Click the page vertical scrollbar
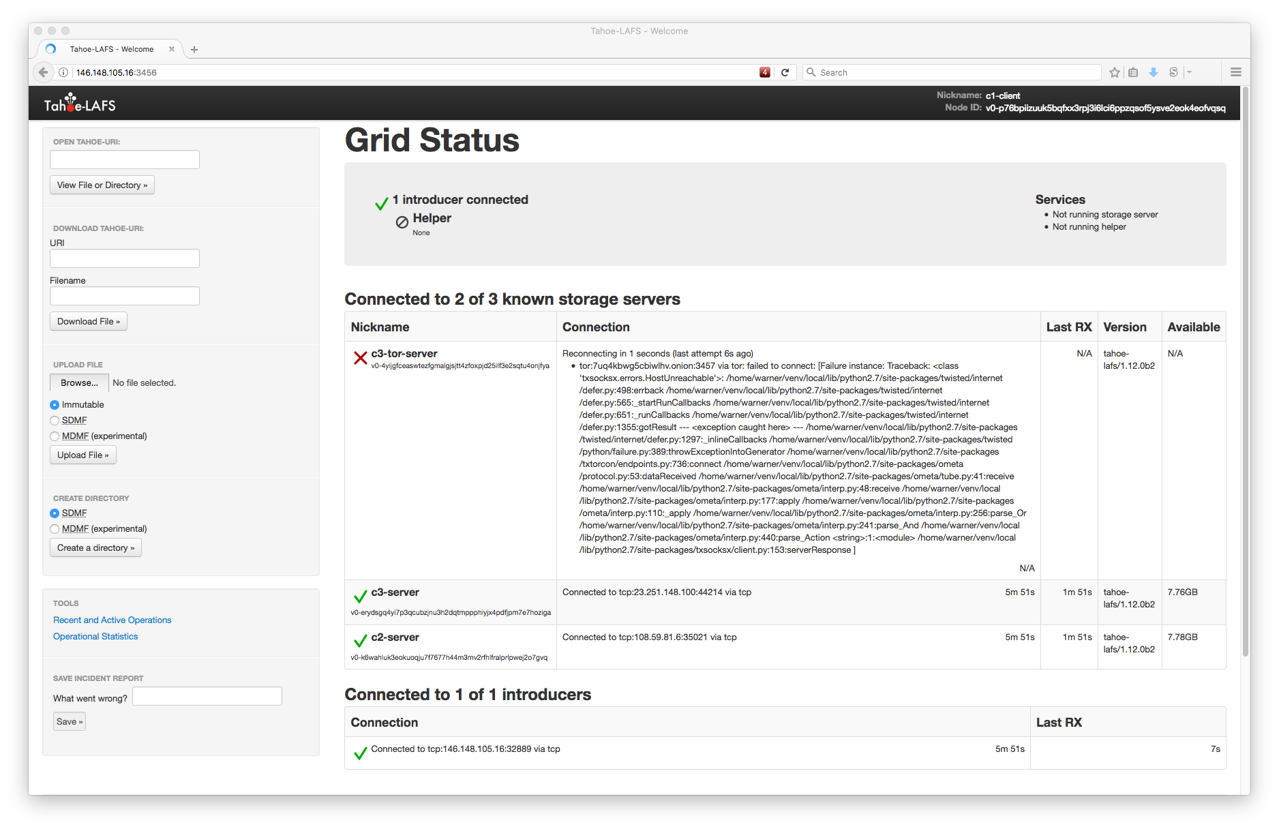The image size is (1279, 829). point(1246,372)
